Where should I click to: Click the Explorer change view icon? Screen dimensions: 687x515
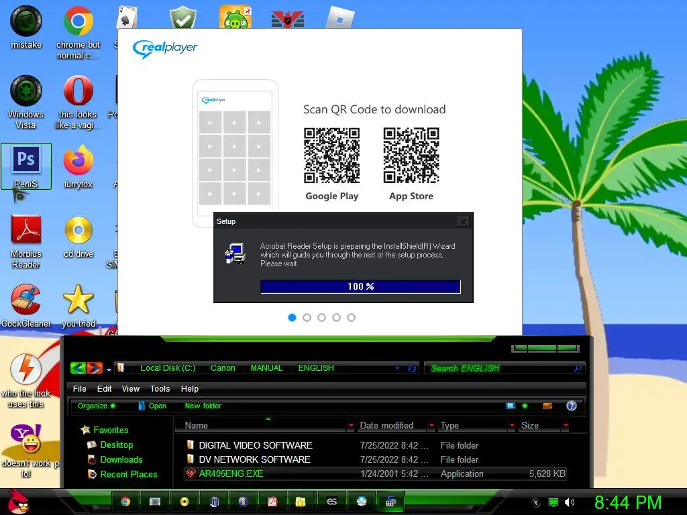click(511, 406)
